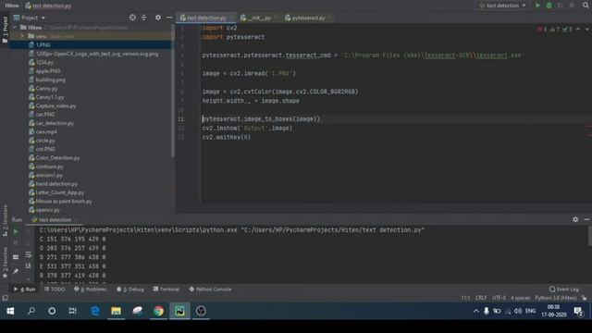This screenshot has width=592, height=333.
Task: Click the scroll-to-end icon in Run console
Action: (29, 266)
